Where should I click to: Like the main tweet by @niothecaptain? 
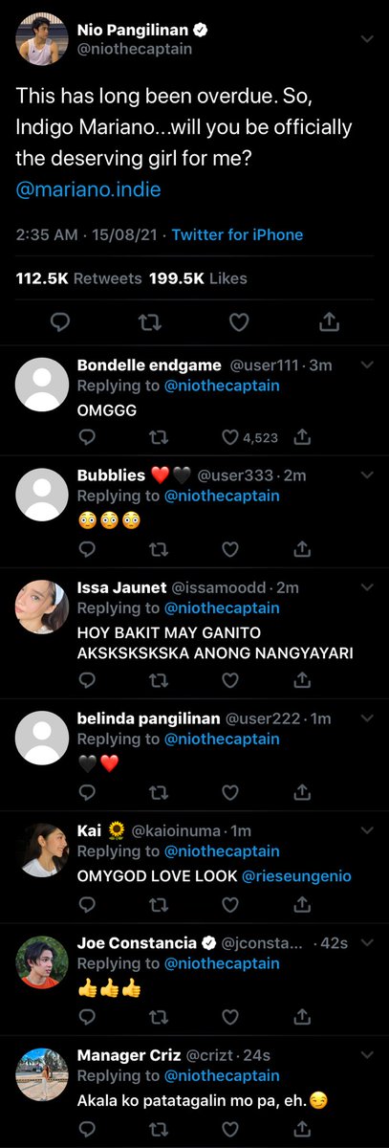pyautogui.click(x=239, y=321)
